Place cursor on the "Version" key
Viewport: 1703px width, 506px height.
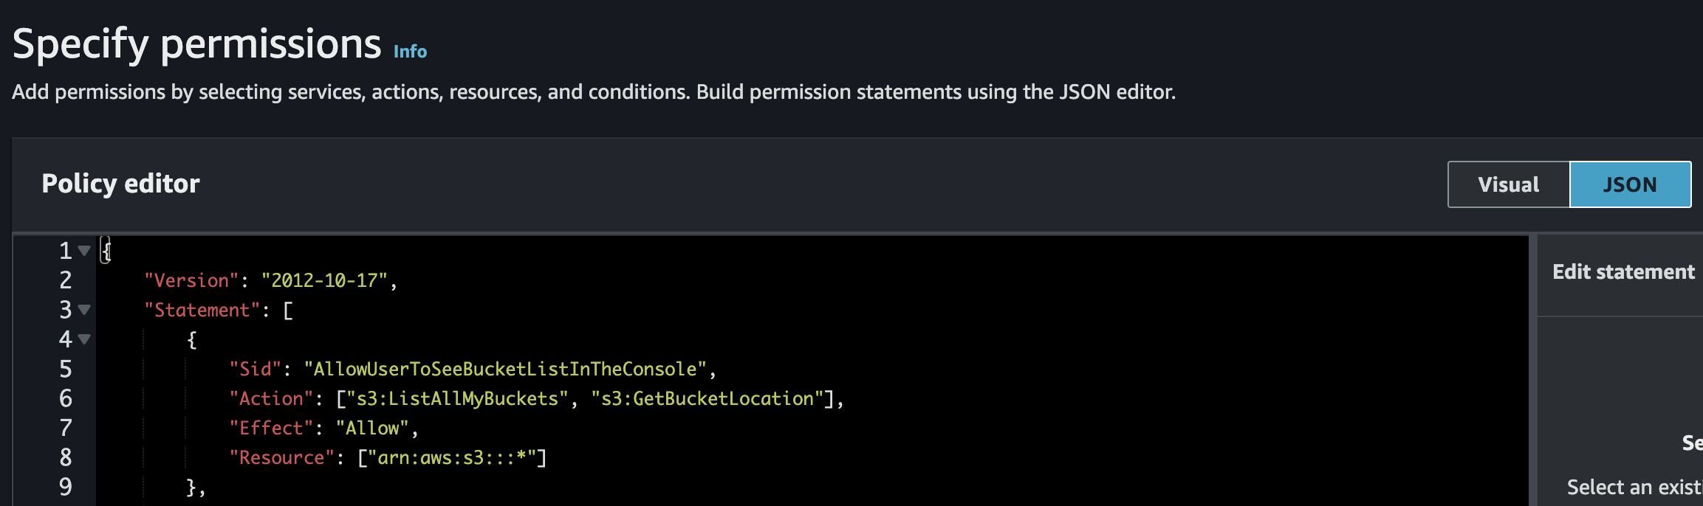(192, 281)
